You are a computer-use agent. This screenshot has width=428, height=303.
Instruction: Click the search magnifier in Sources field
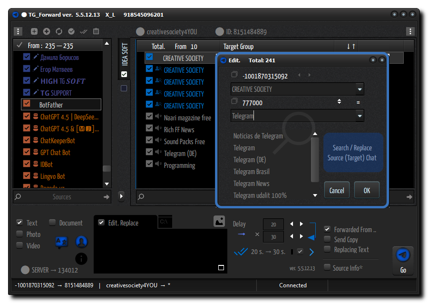click(x=18, y=196)
